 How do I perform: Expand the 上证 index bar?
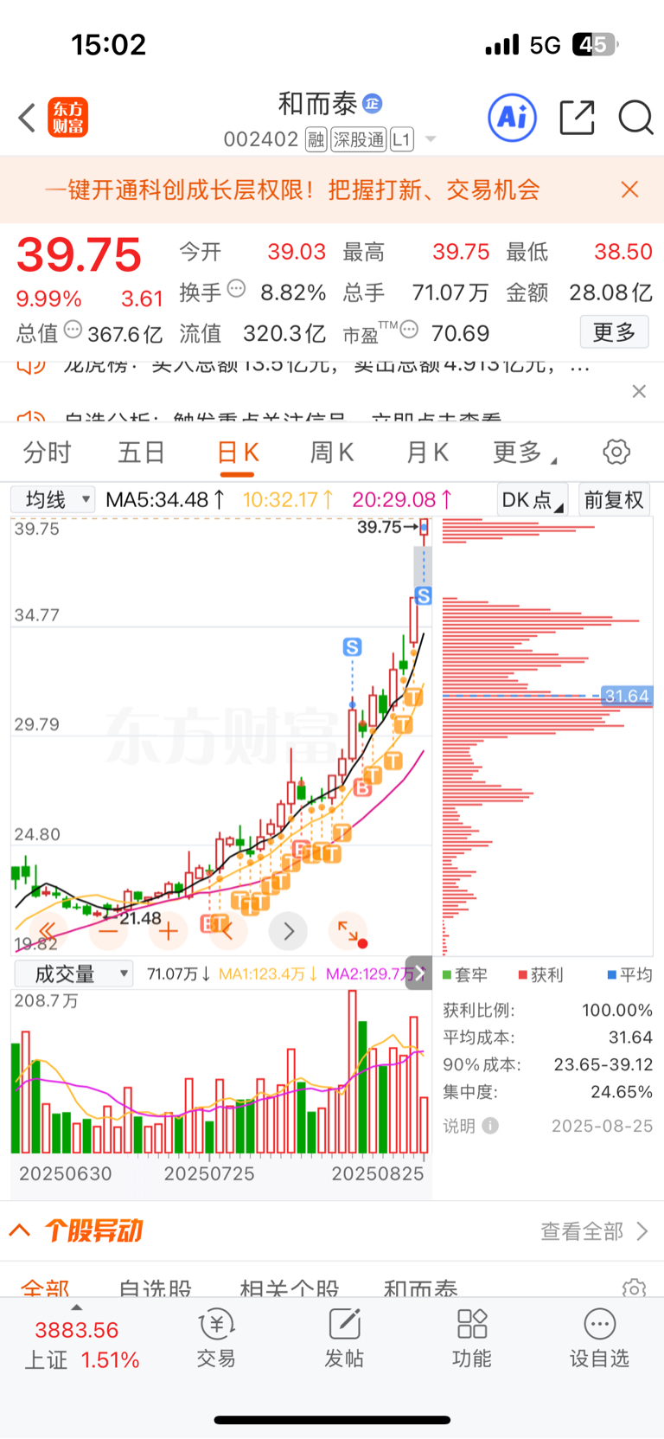pos(77,1307)
